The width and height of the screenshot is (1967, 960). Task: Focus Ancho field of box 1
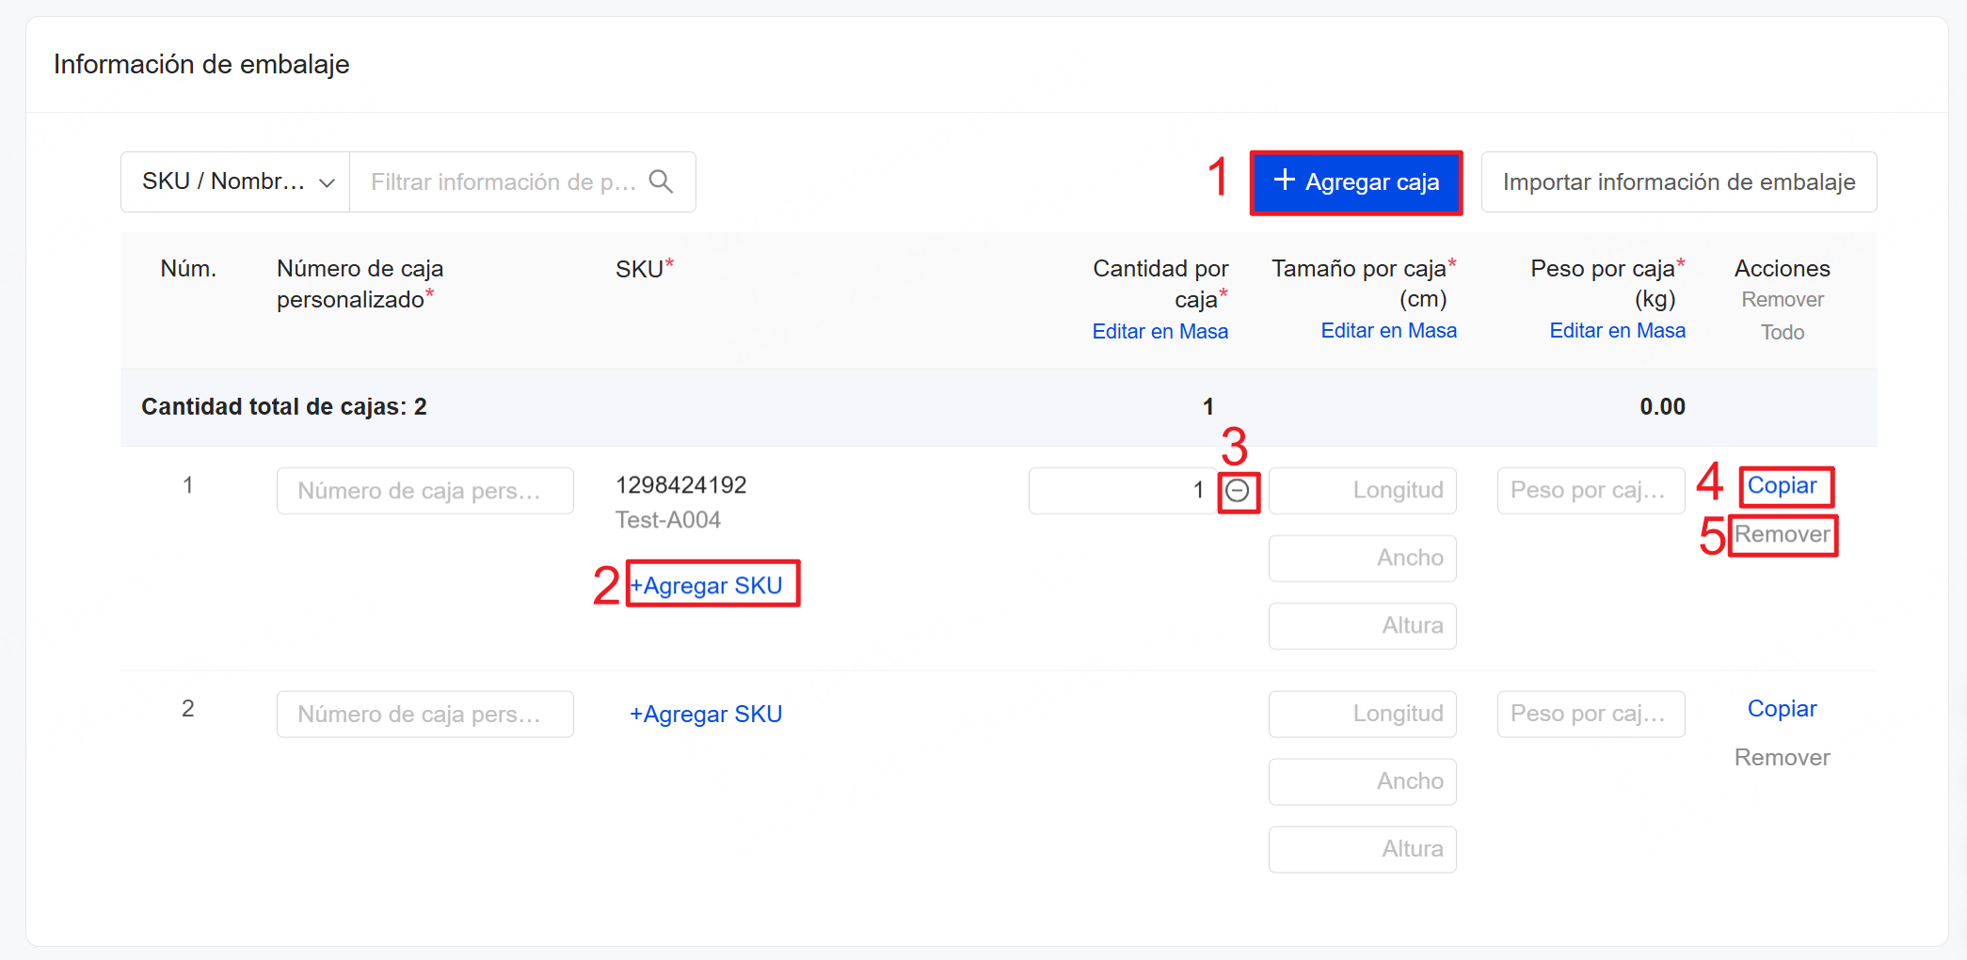(1363, 559)
